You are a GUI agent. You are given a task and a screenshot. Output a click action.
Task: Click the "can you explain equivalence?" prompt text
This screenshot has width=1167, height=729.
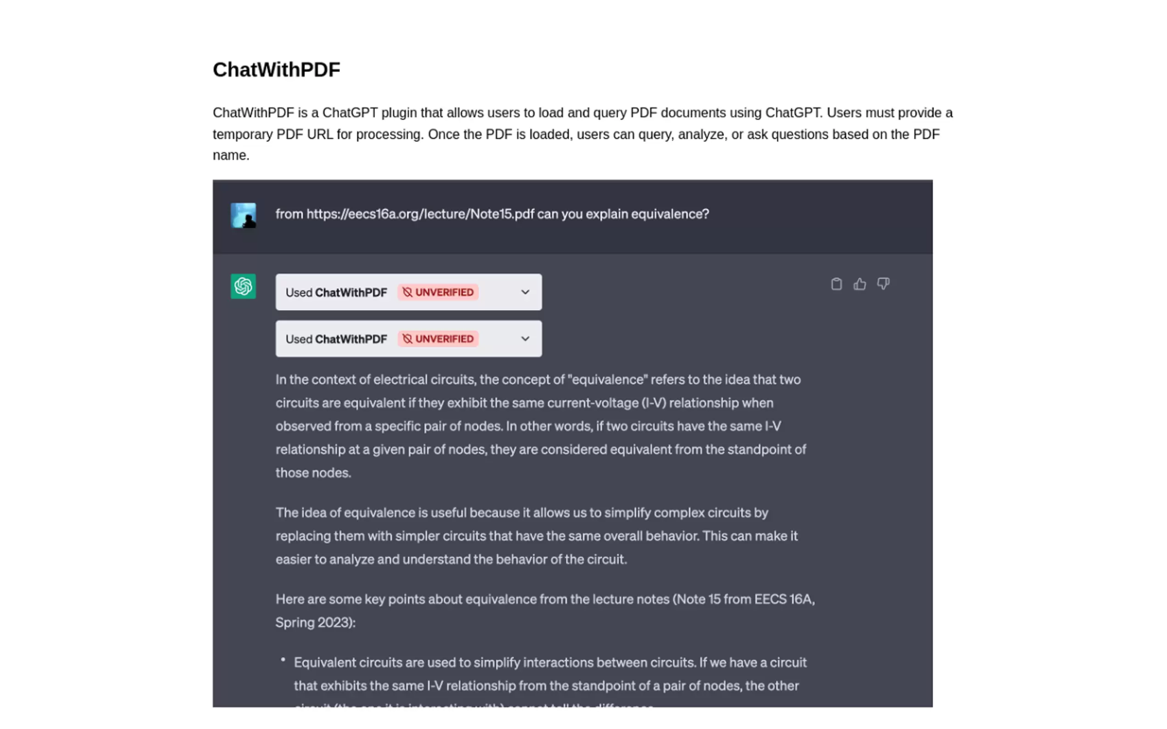[x=623, y=214]
